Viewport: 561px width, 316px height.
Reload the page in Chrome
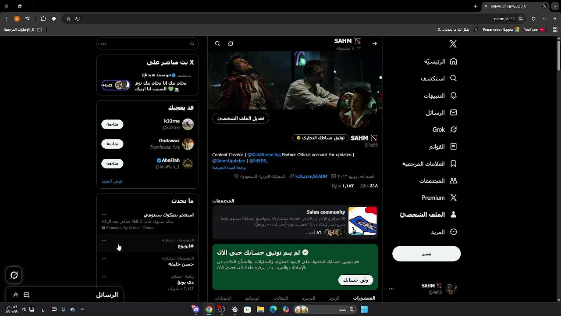(x=533, y=19)
